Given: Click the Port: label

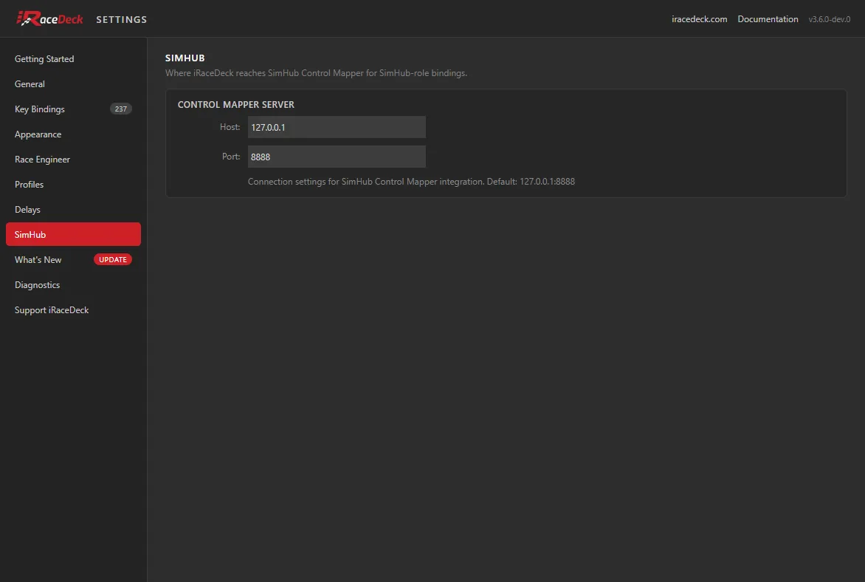Looking at the screenshot, I should click(230, 157).
